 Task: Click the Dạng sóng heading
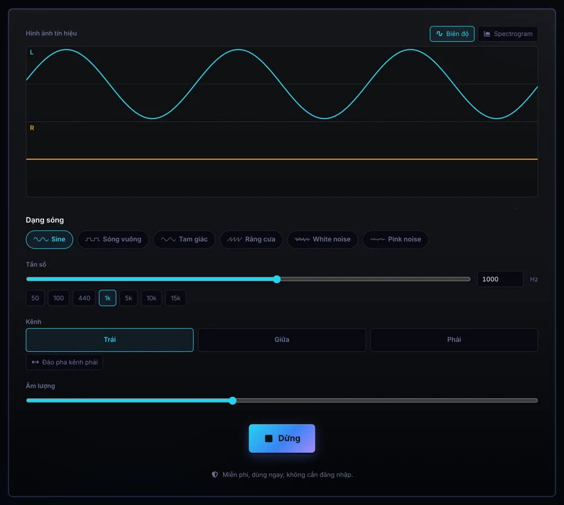[45, 220]
